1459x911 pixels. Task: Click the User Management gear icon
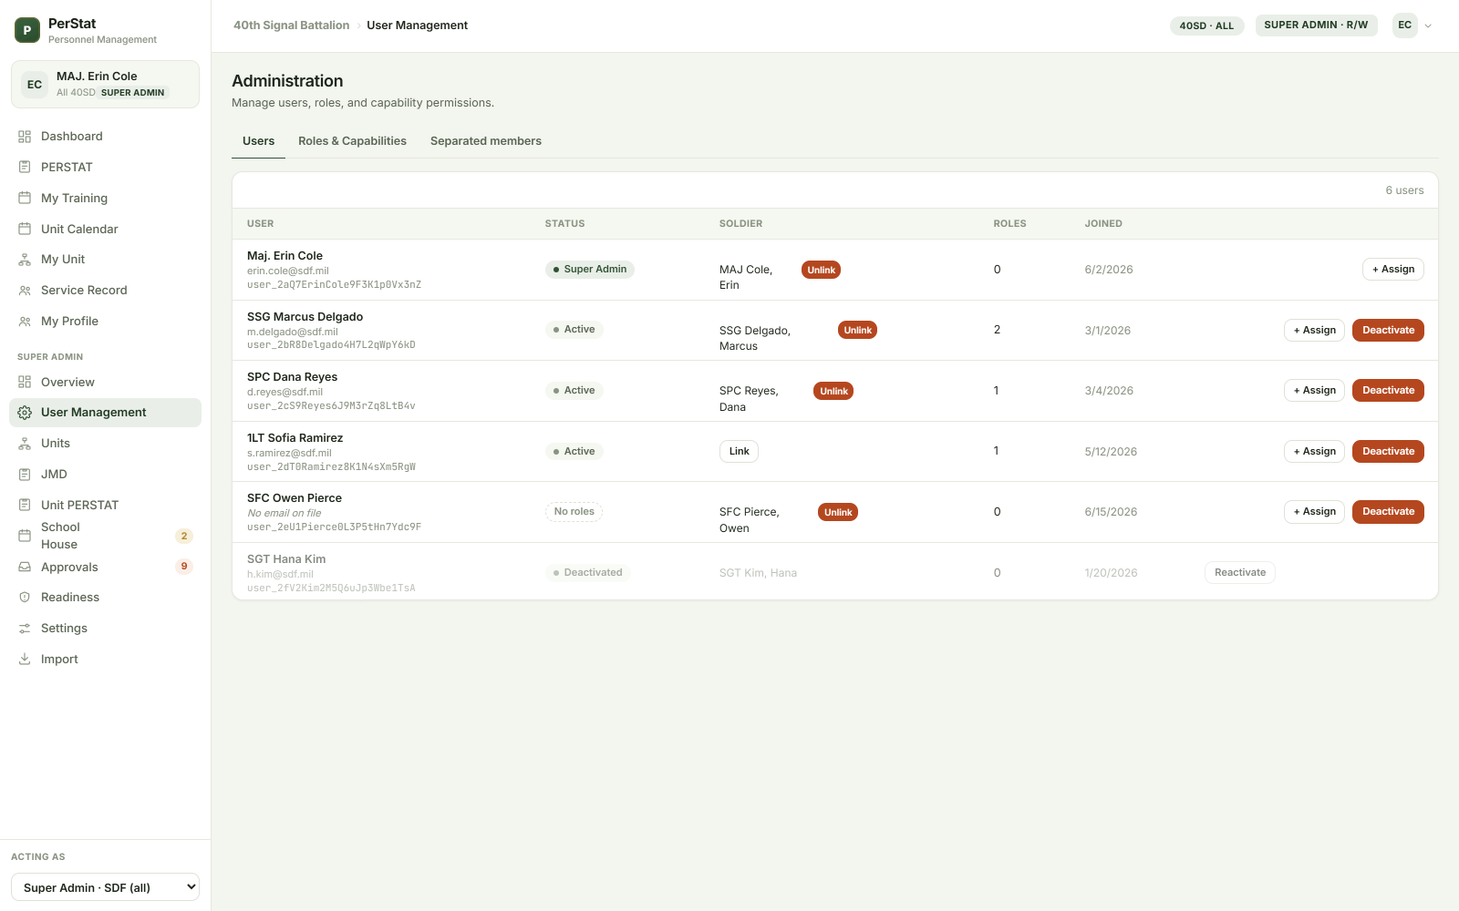pos(25,413)
